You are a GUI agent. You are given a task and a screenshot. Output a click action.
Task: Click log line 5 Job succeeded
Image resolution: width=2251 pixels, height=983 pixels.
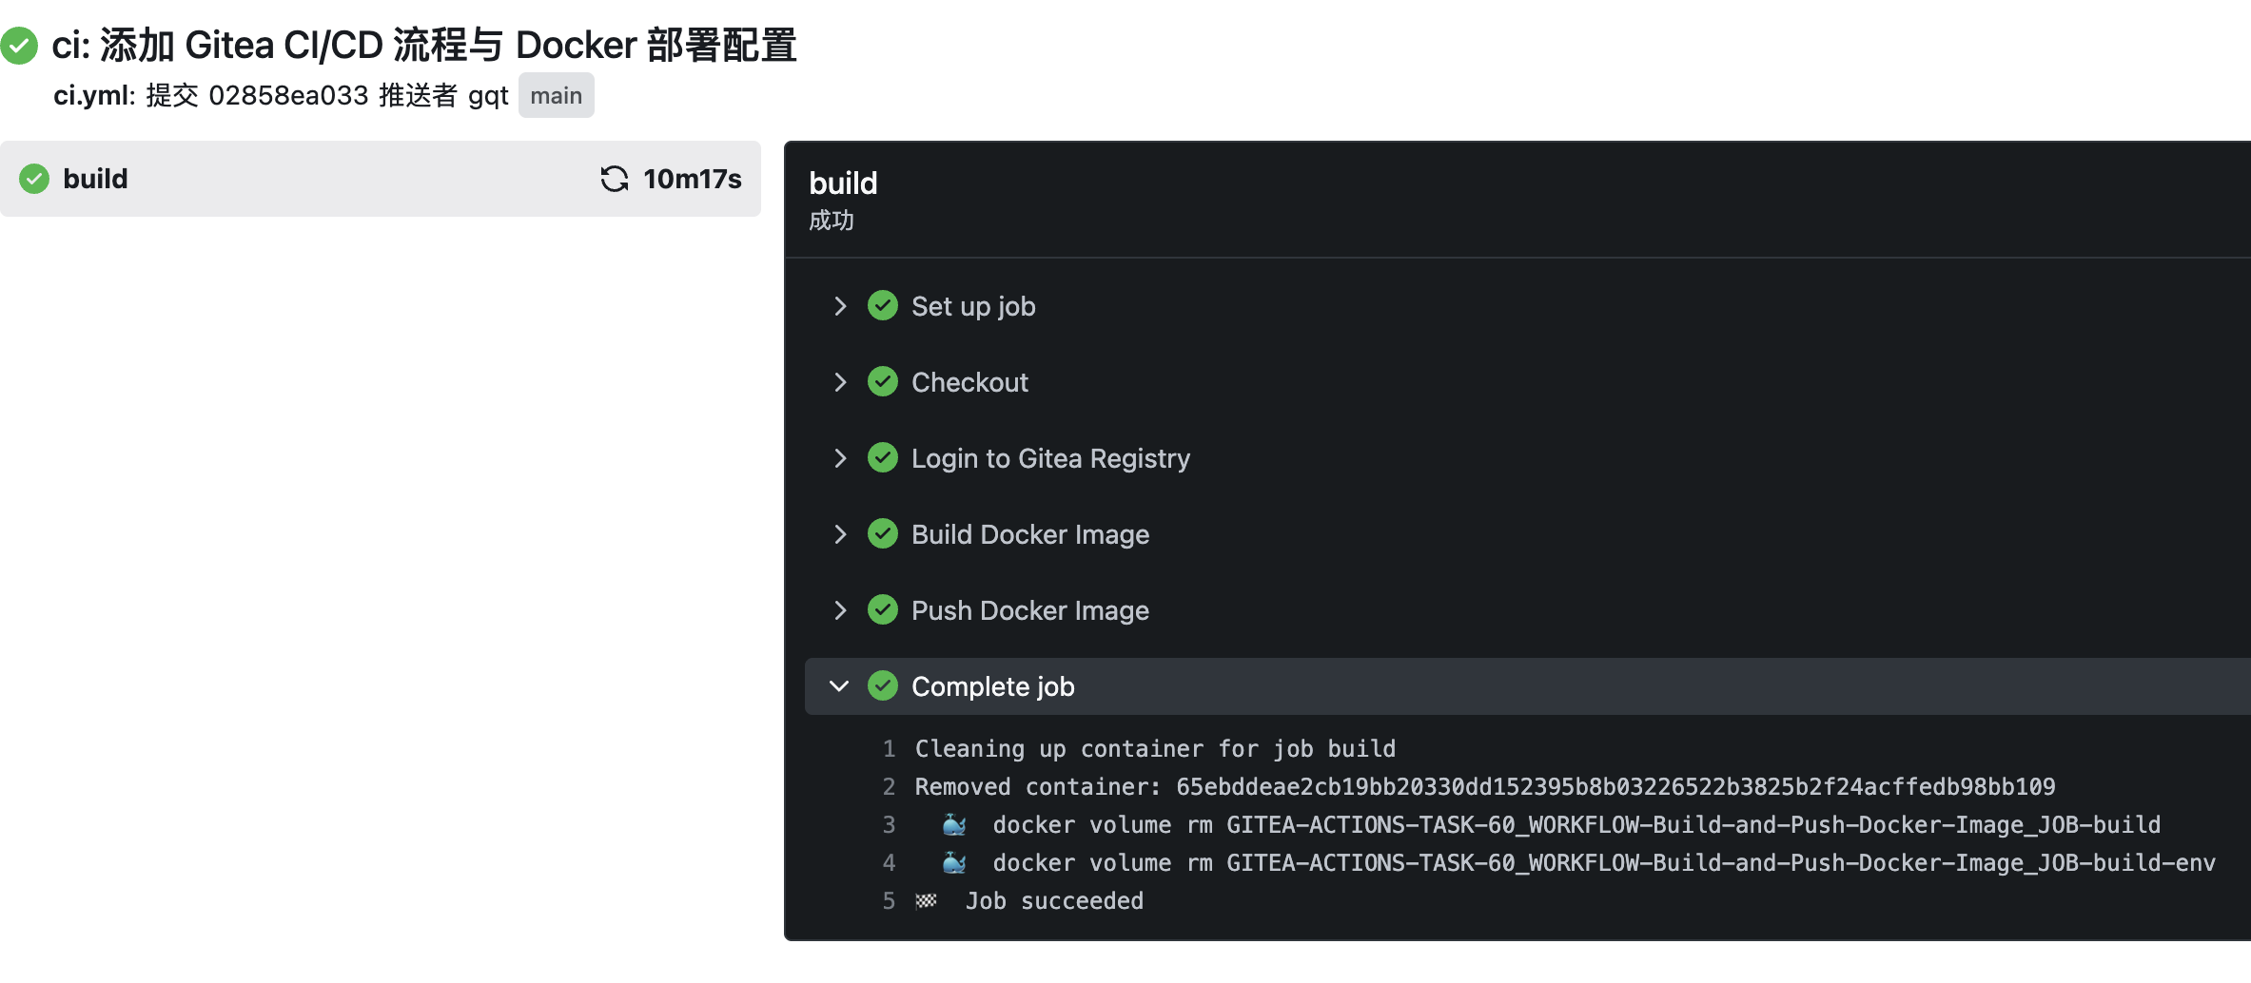tap(1053, 901)
